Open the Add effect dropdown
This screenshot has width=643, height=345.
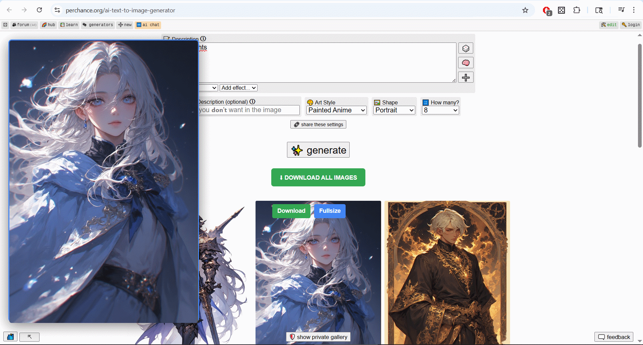238,88
